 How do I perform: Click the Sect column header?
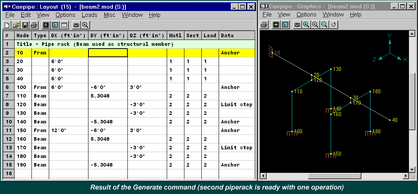point(193,35)
